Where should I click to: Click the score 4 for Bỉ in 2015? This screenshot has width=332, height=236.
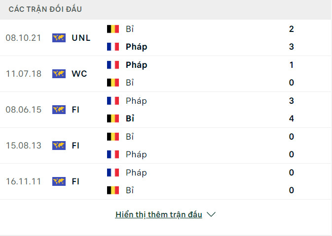click(292, 118)
